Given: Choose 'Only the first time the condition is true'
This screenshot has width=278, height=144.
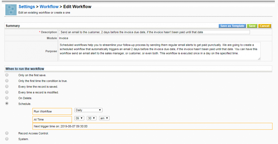Looking at the screenshot, I should click(x=7, y=81).
